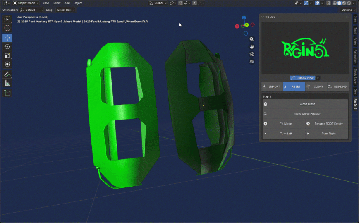Open the View sidebar tab
Image resolution: width=359 pixels, height=223 pixels.
point(355,41)
